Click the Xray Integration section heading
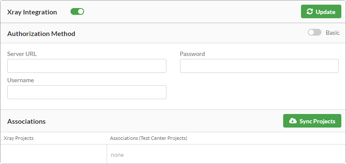This screenshot has height=164, width=346. pyautogui.click(x=32, y=12)
